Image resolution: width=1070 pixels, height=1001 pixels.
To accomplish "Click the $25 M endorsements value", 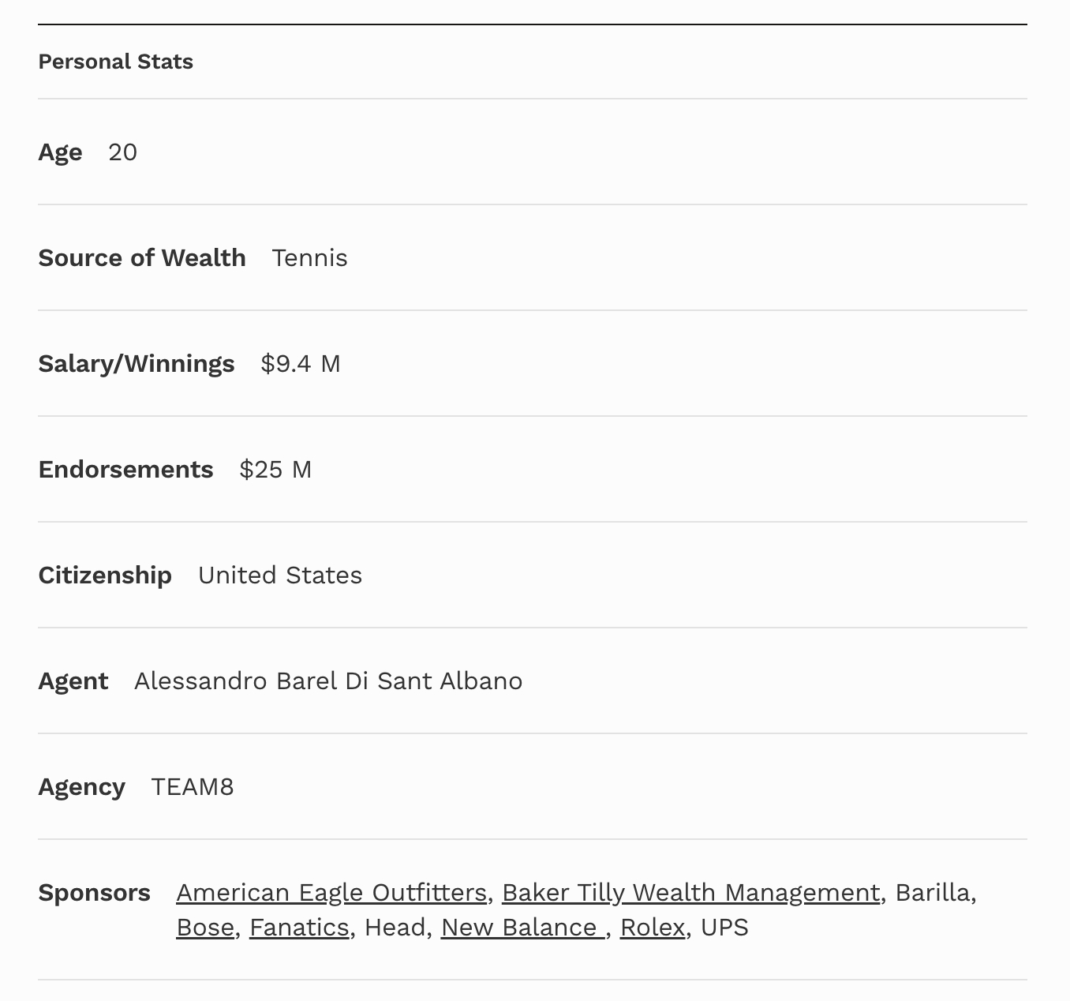I will click(275, 470).
